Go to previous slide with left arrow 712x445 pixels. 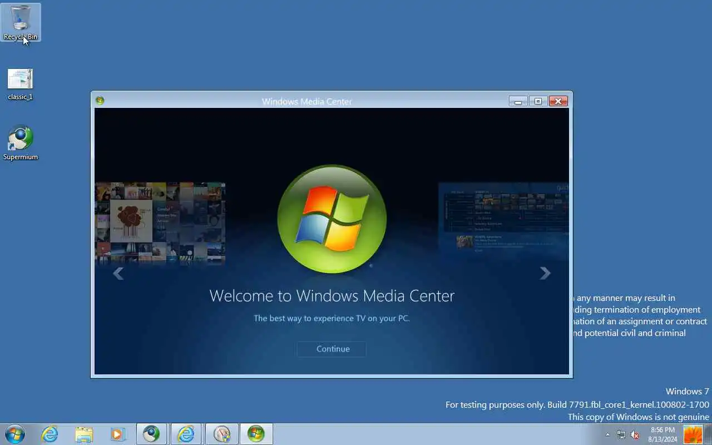pos(118,273)
